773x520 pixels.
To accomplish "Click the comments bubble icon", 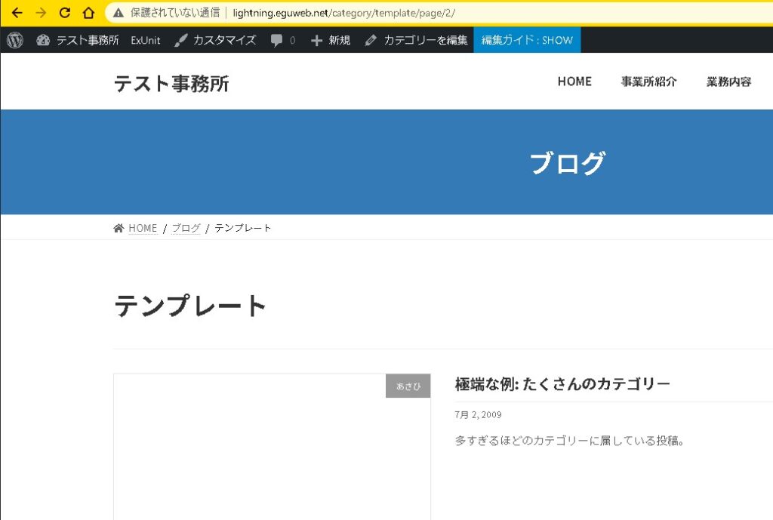I will coord(277,40).
